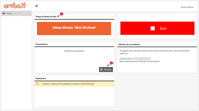
Task: Click the Tempo di attesa stimato heading
Action: (46, 17)
